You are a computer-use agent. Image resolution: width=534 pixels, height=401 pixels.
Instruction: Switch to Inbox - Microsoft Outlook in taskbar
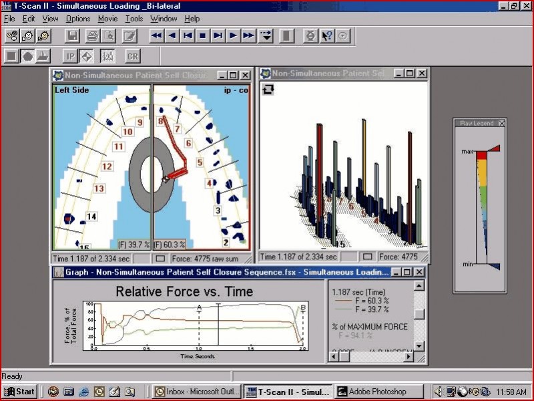pyautogui.click(x=196, y=392)
